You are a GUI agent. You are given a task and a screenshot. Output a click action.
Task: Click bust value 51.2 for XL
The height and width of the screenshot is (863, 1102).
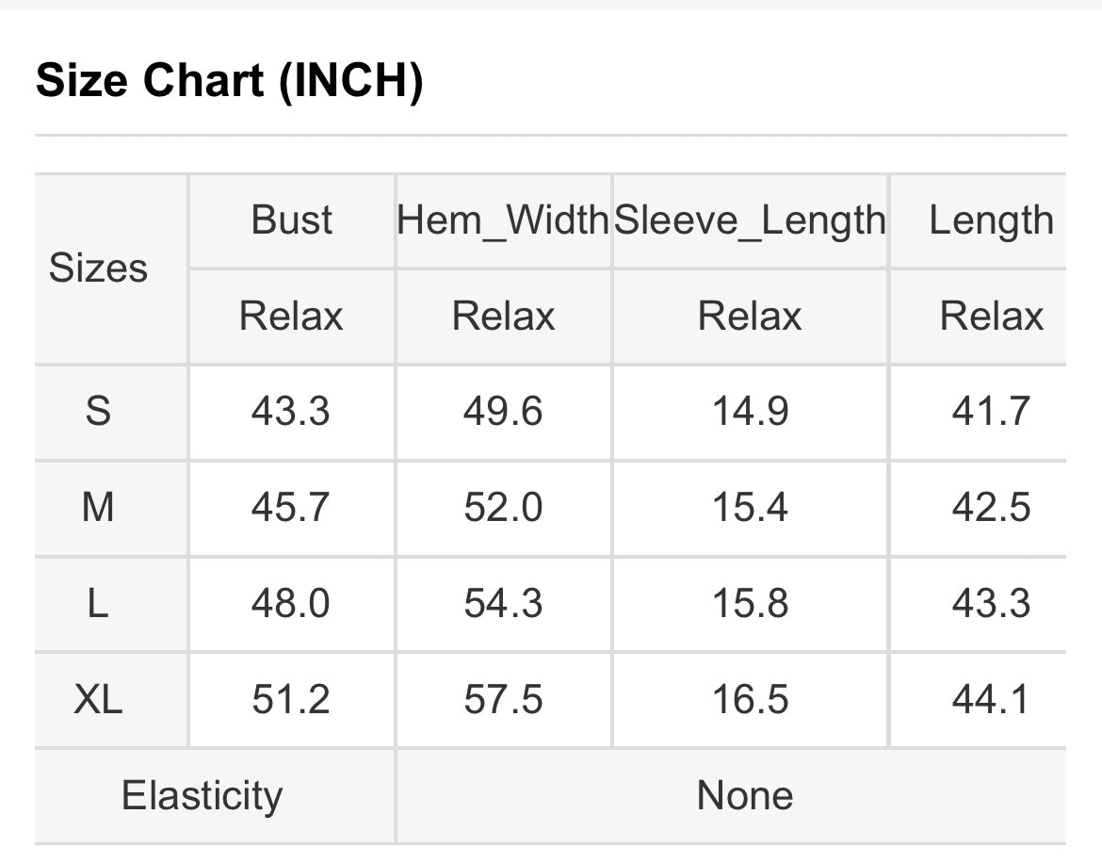pyautogui.click(x=291, y=700)
